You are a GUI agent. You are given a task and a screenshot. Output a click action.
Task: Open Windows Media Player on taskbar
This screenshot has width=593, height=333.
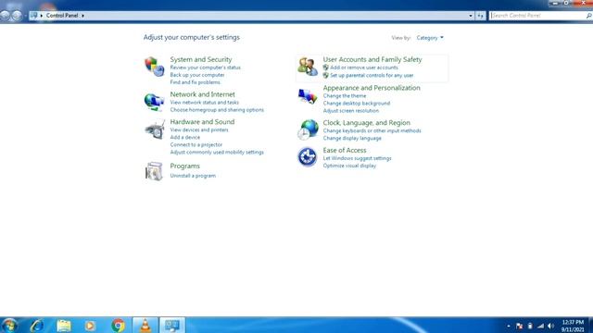click(x=90, y=325)
